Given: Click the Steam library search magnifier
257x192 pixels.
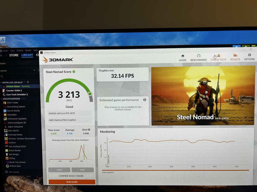Looking at the screenshot, I should [x=2, y=77].
